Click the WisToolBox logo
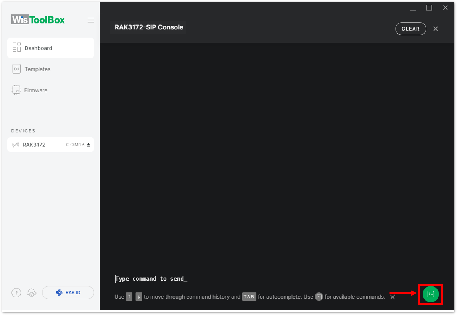This screenshot has width=457, height=315. click(x=38, y=20)
